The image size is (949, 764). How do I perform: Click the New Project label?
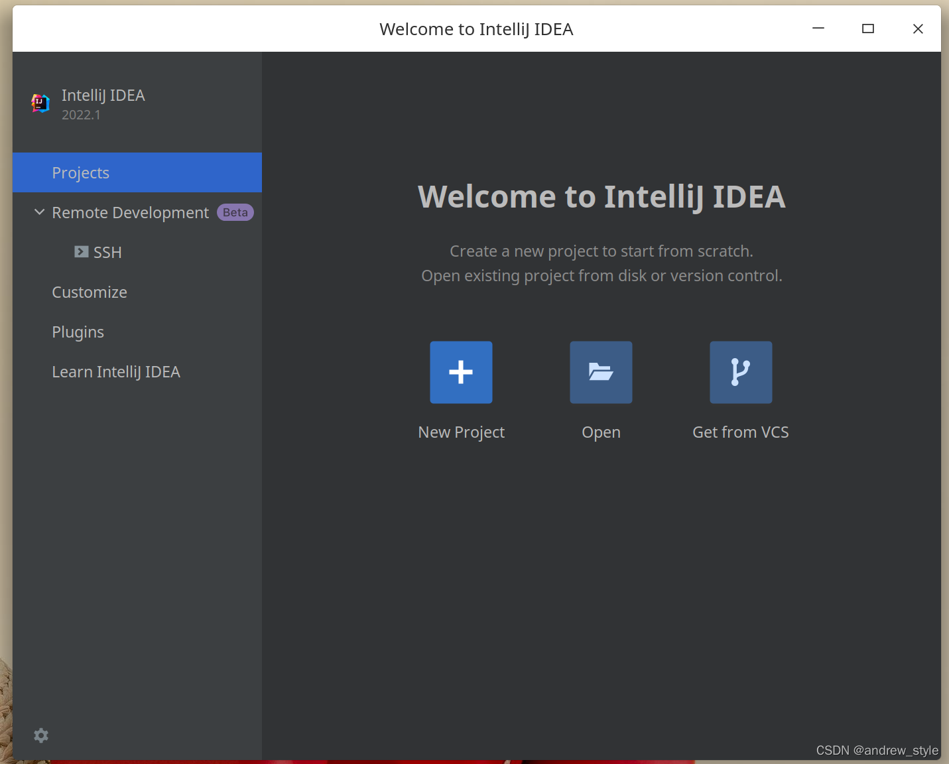click(462, 432)
